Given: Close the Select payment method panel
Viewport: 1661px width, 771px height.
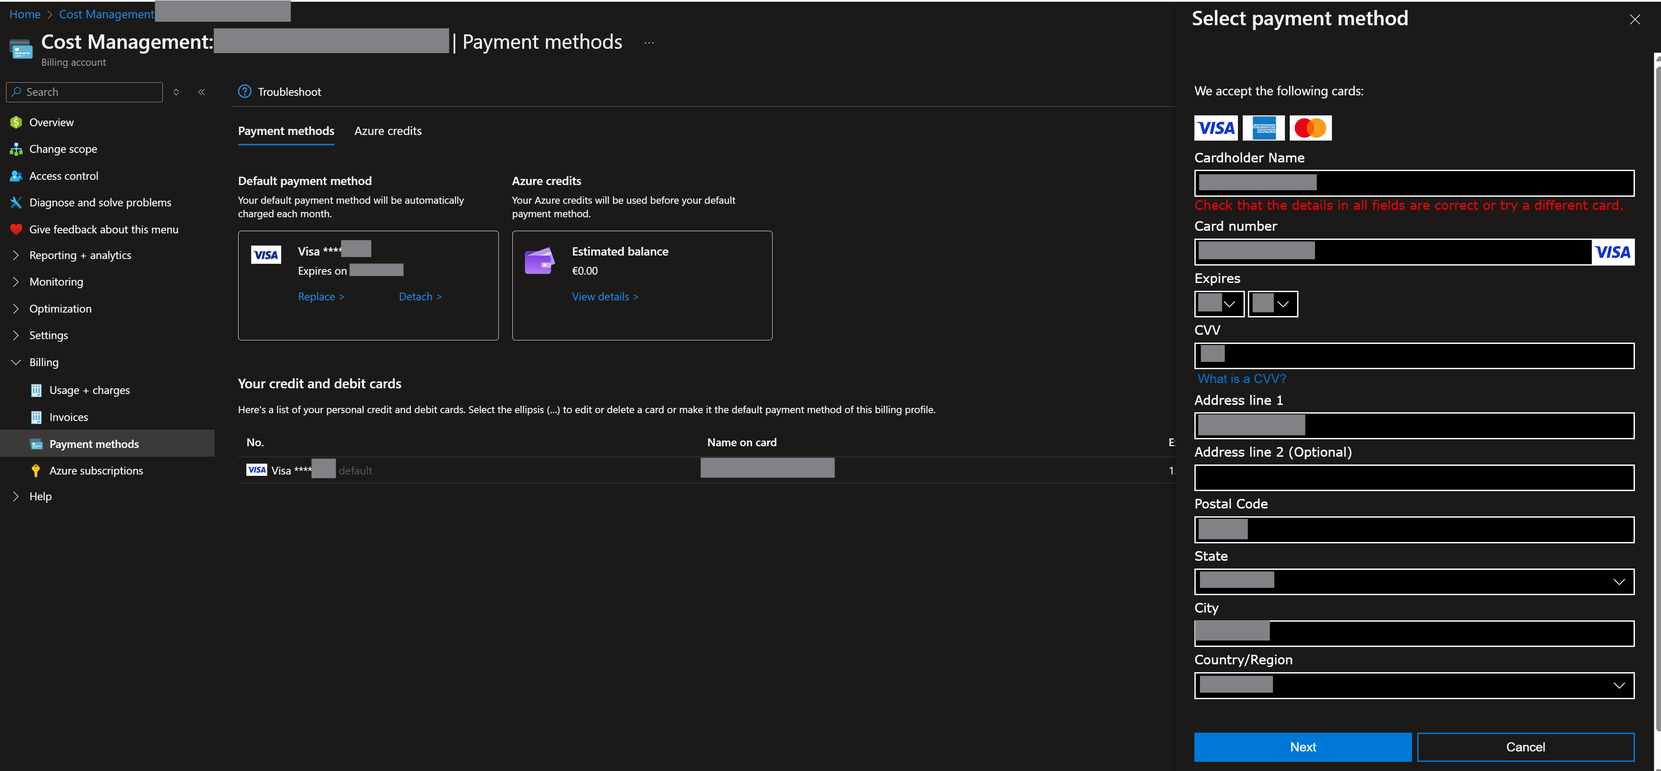Looking at the screenshot, I should pos(1634,19).
